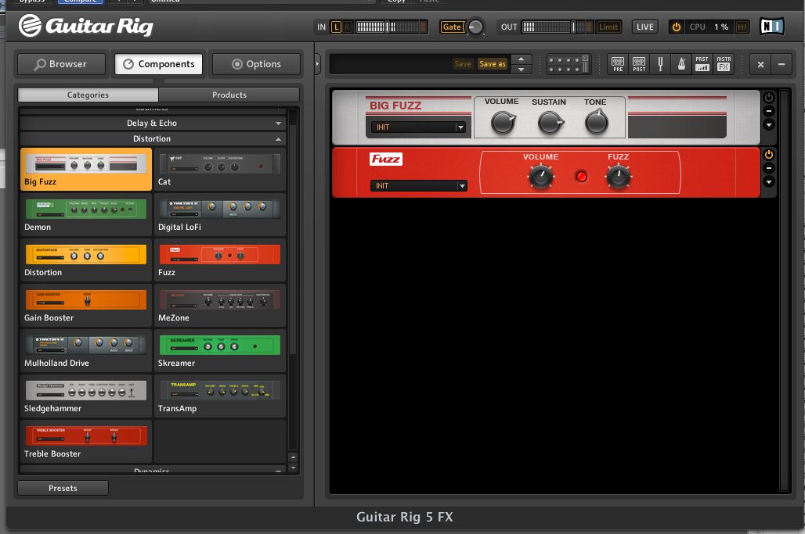Image resolution: width=805 pixels, height=534 pixels.
Task: Select the Gain Booster component
Action: click(x=85, y=306)
